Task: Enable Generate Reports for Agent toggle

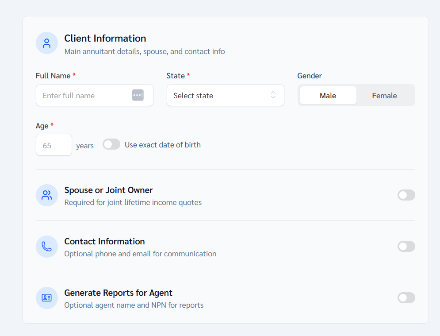Action: click(406, 298)
